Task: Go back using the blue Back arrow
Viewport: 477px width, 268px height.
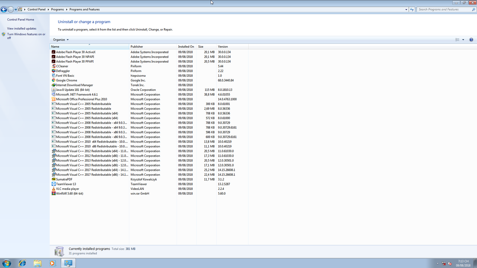Action: 4,10
